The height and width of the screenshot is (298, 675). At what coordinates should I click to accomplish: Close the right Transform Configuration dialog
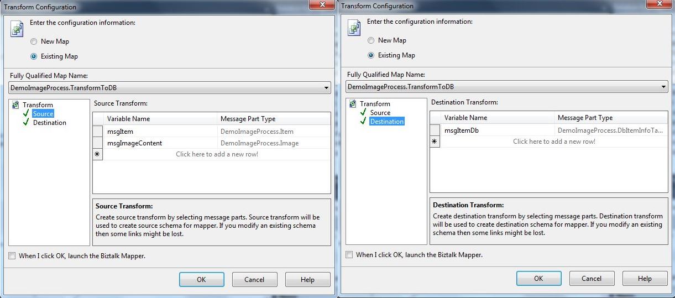(658, 4)
